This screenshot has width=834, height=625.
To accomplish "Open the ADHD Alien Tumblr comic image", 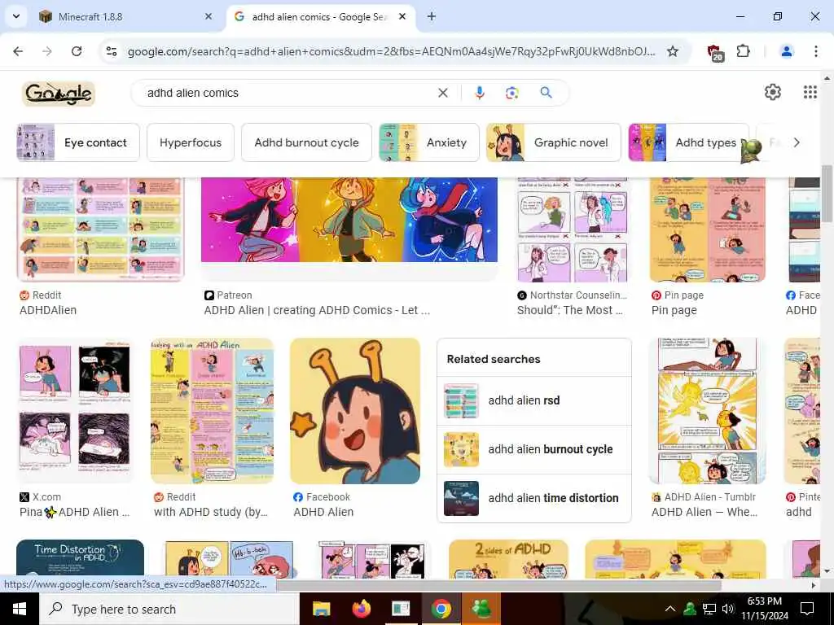I will click(x=708, y=411).
